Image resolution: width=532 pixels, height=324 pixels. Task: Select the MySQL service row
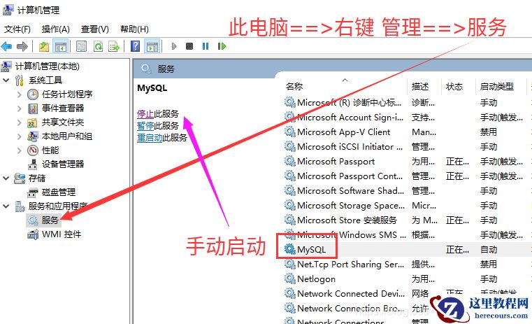(407, 250)
